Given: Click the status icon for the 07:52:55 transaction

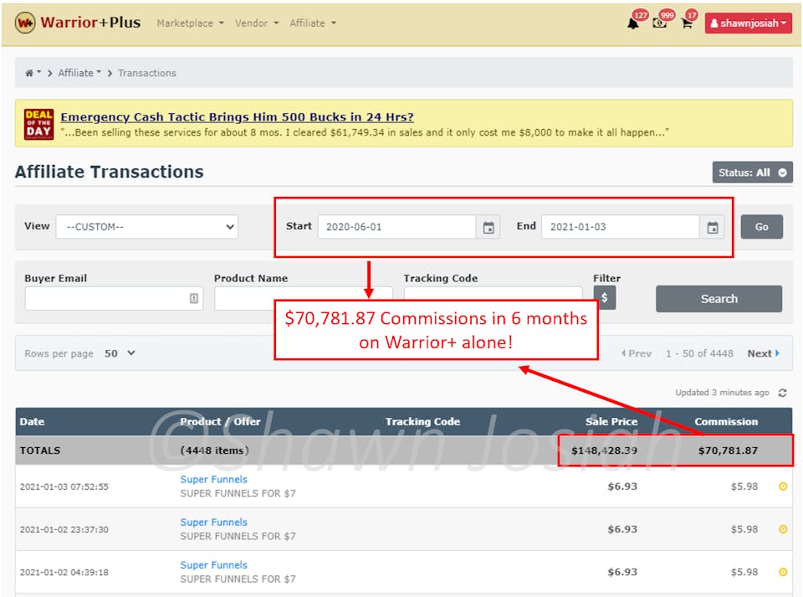Looking at the screenshot, I should pos(783,486).
